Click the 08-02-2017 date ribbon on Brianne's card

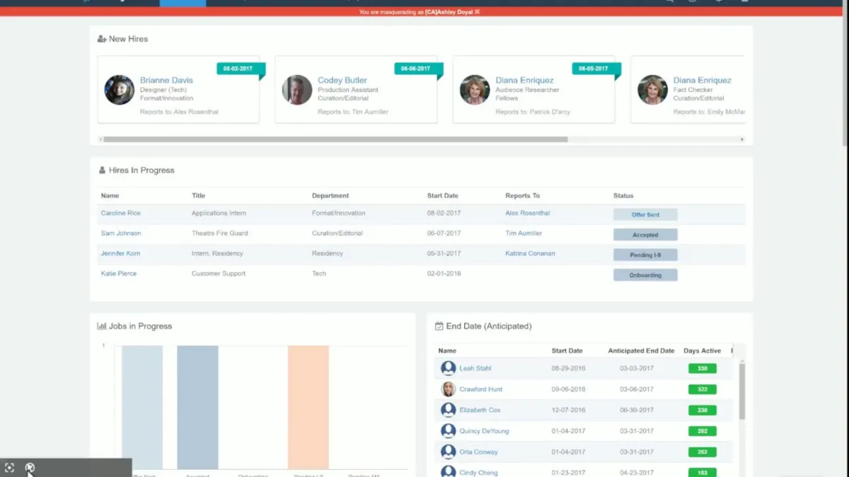click(241, 69)
